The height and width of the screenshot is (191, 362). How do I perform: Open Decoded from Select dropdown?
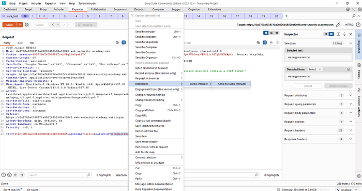(314, 69)
